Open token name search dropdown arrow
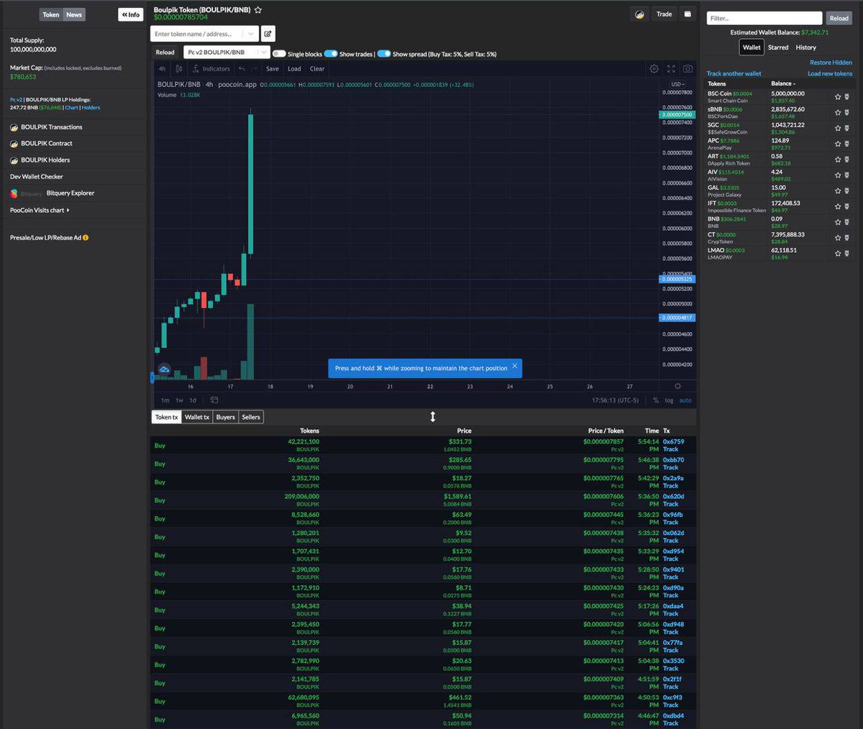This screenshot has height=729, width=863. (x=250, y=34)
